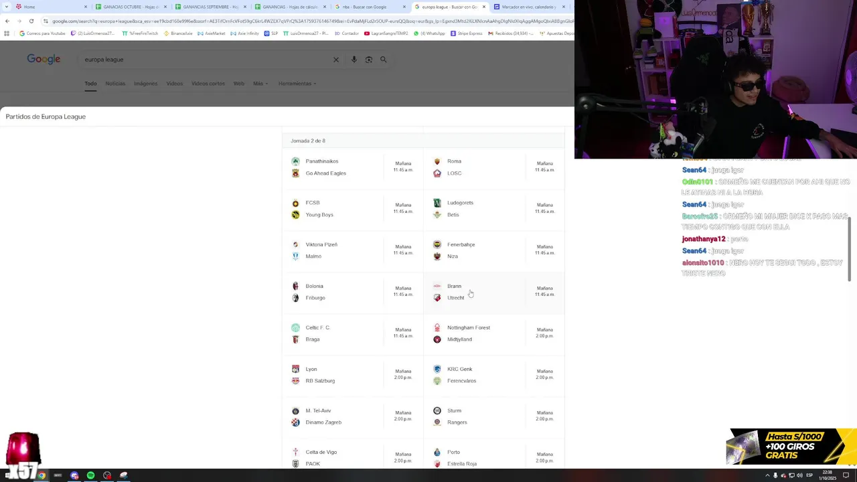Open the Sturm vs Rangers match
This screenshot has width=857, height=482.
click(x=494, y=416)
